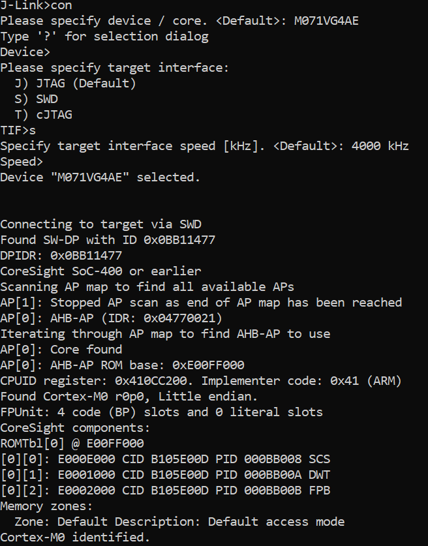This screenshot has height=546, width=428.
Task: Click the default device name M071VG4AE
Action: click(326, 21)
